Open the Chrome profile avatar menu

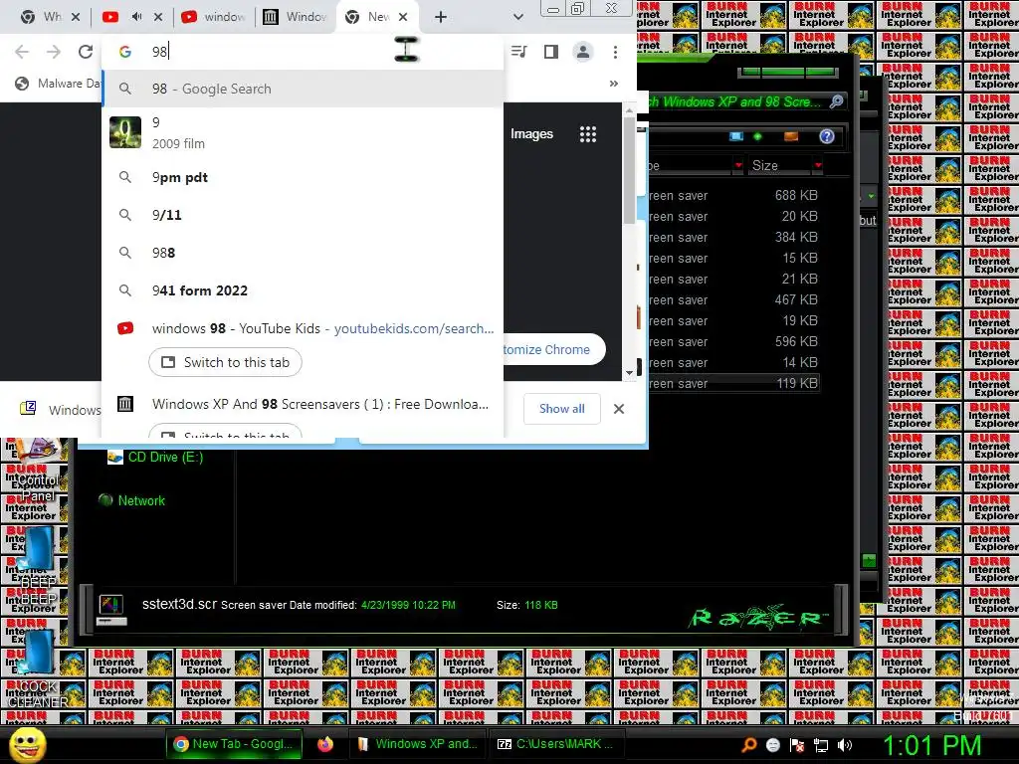click(583, 52)
